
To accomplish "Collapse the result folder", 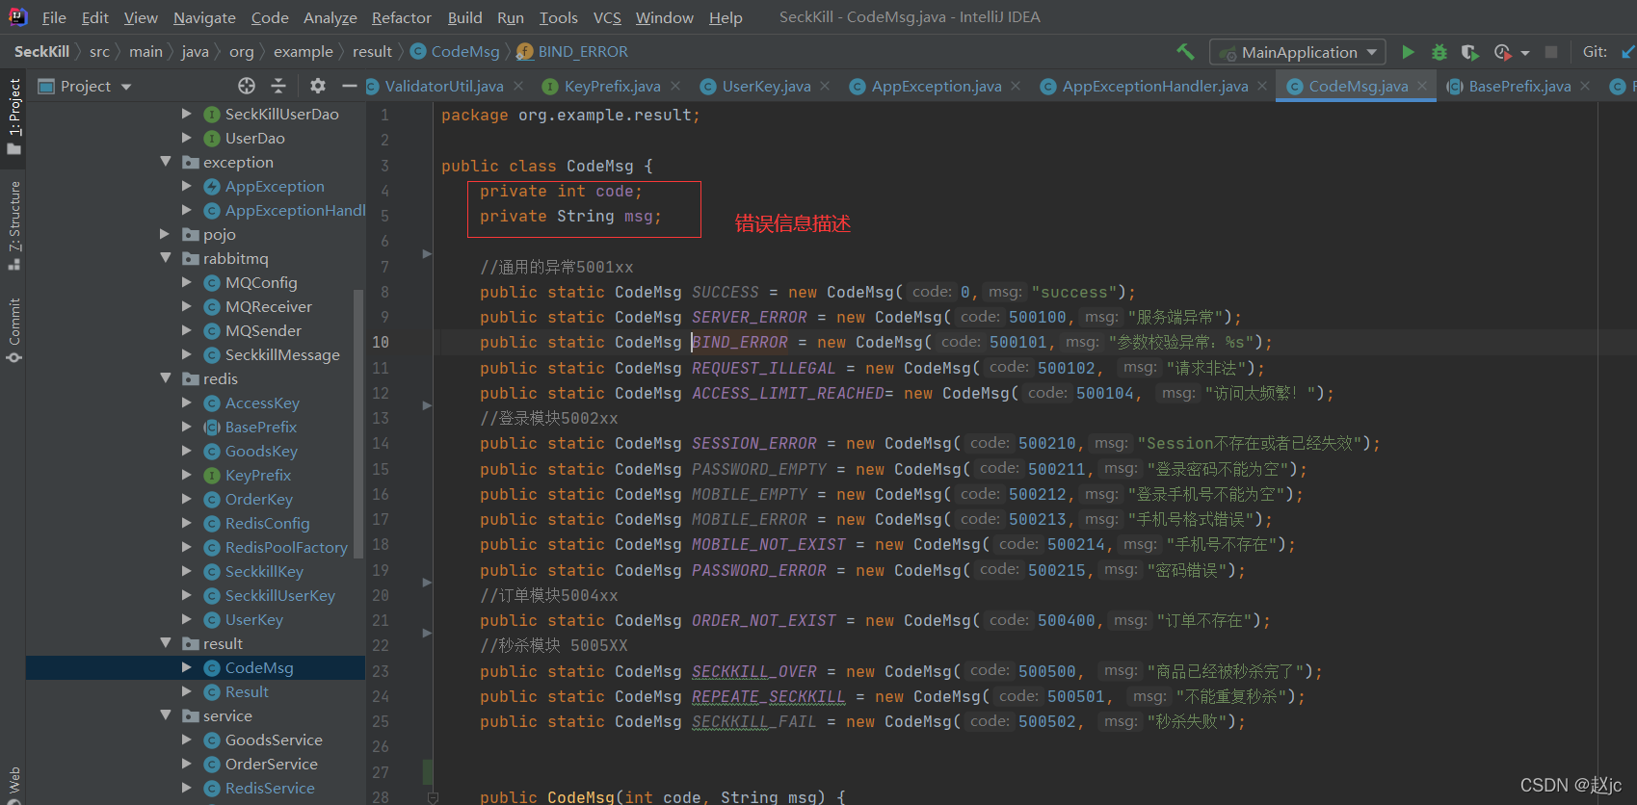I will 166,643.
